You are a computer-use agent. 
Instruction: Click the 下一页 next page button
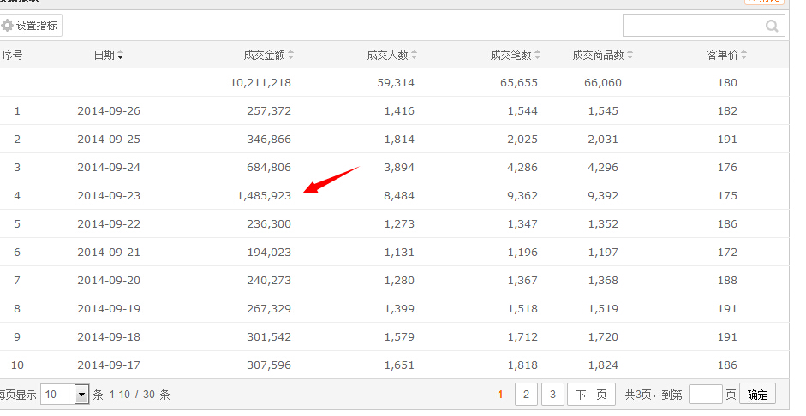click(591, 395)
